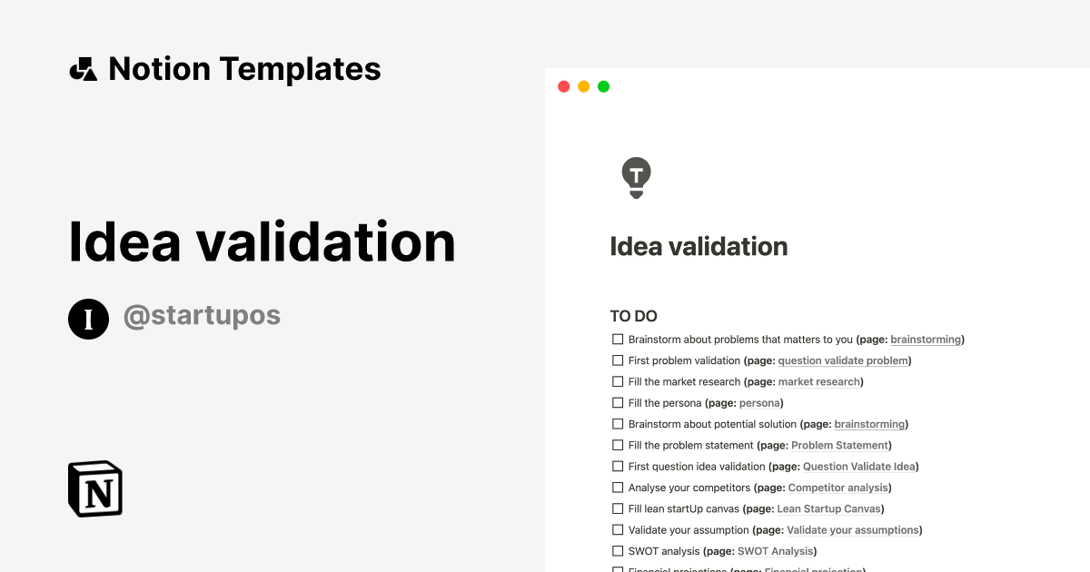This screenshot has width=1090, height=572.
Task: Click the Notion Templates puzzle logo icon
Action: pos(83,68)
